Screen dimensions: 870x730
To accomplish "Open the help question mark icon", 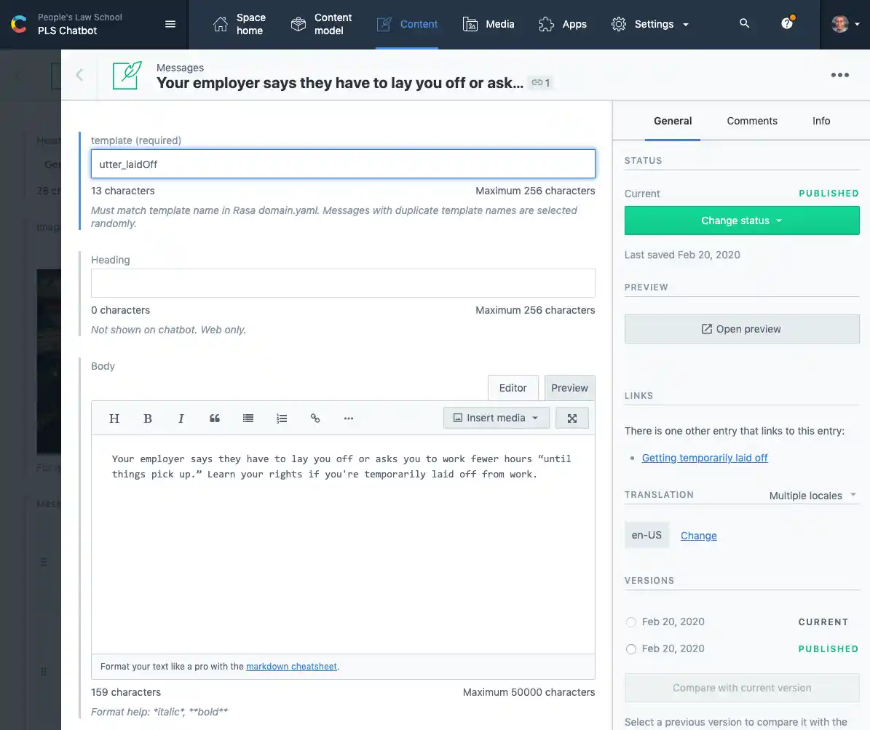I will (787, 23).
